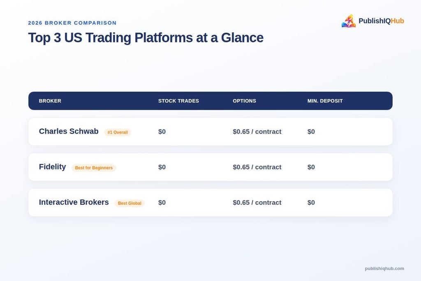Click the BROKER column header
The width and height of the screenshot is (421, 281).
click(50, 101)
